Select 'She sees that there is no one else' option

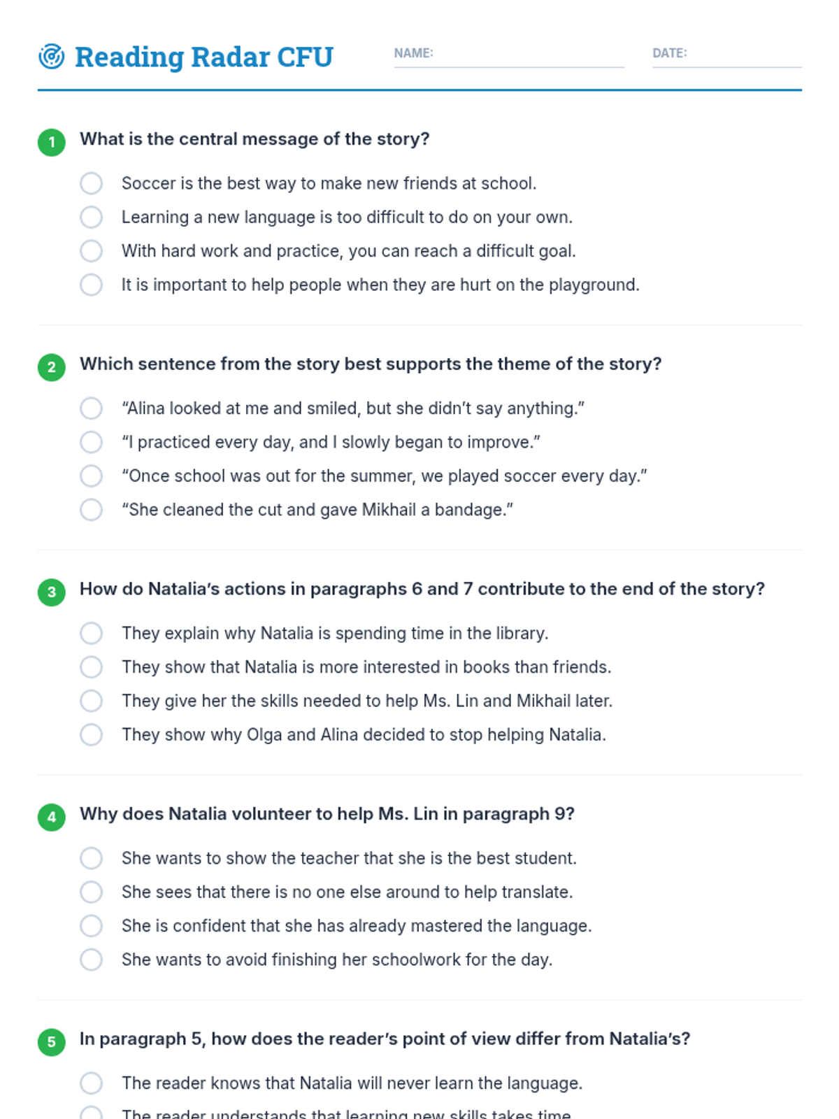91,892
